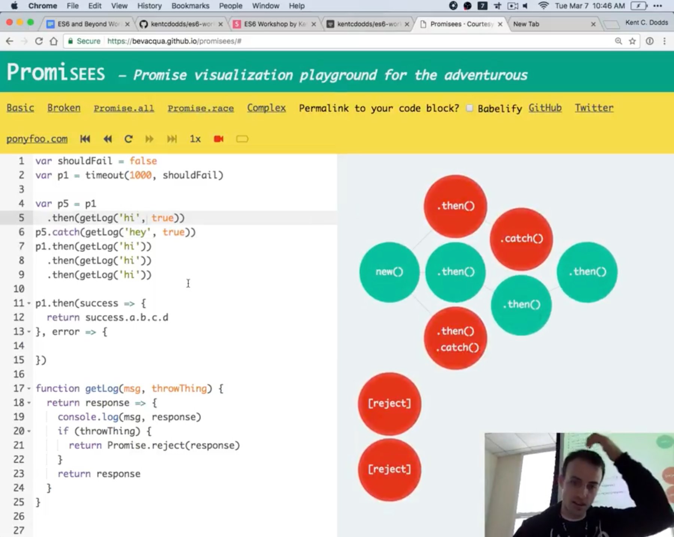Open the Wi-Fi status menu
The height and width of the screenshot is (537, 674).
coord(543,6)
